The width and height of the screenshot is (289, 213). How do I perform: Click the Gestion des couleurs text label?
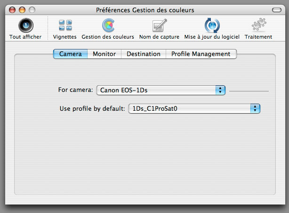[x=108, y=37]
